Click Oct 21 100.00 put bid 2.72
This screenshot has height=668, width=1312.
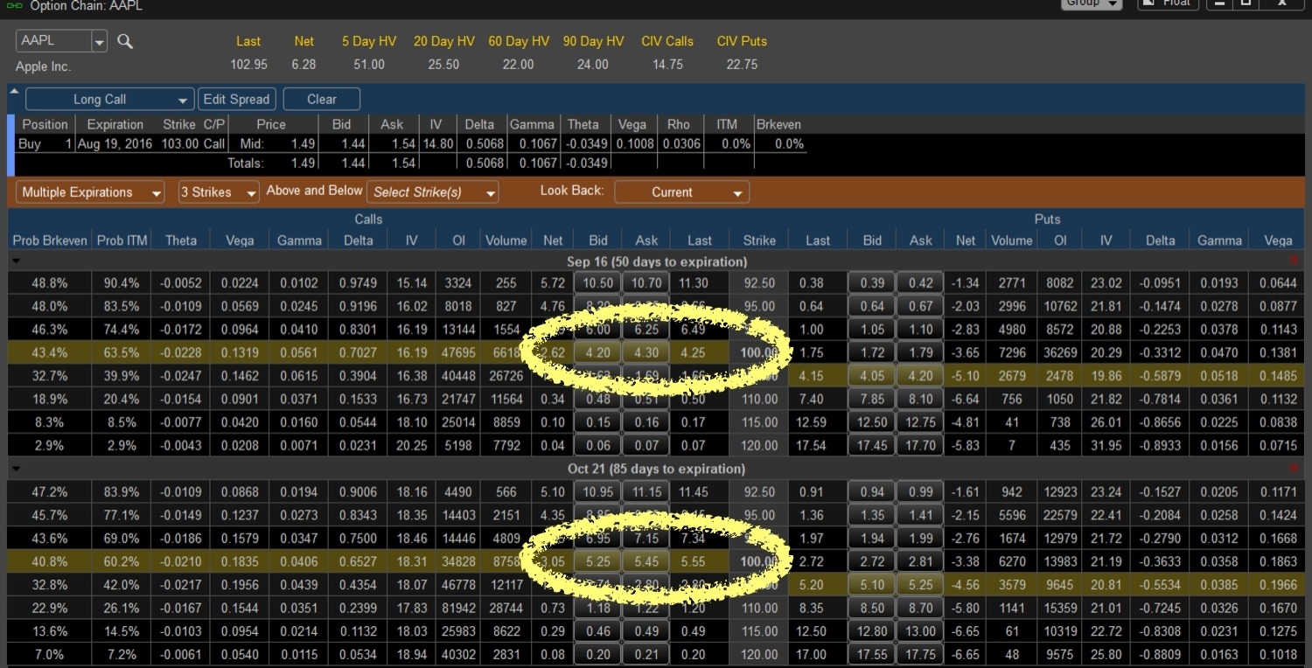(872, 561)
